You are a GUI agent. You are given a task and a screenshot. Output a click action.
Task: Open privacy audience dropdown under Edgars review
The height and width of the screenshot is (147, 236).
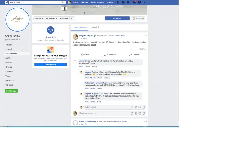tap(85, 38)
